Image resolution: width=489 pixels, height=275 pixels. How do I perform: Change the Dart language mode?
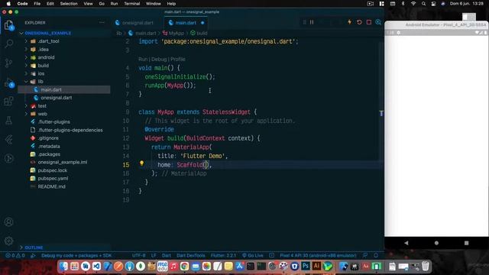pos(167,255)
